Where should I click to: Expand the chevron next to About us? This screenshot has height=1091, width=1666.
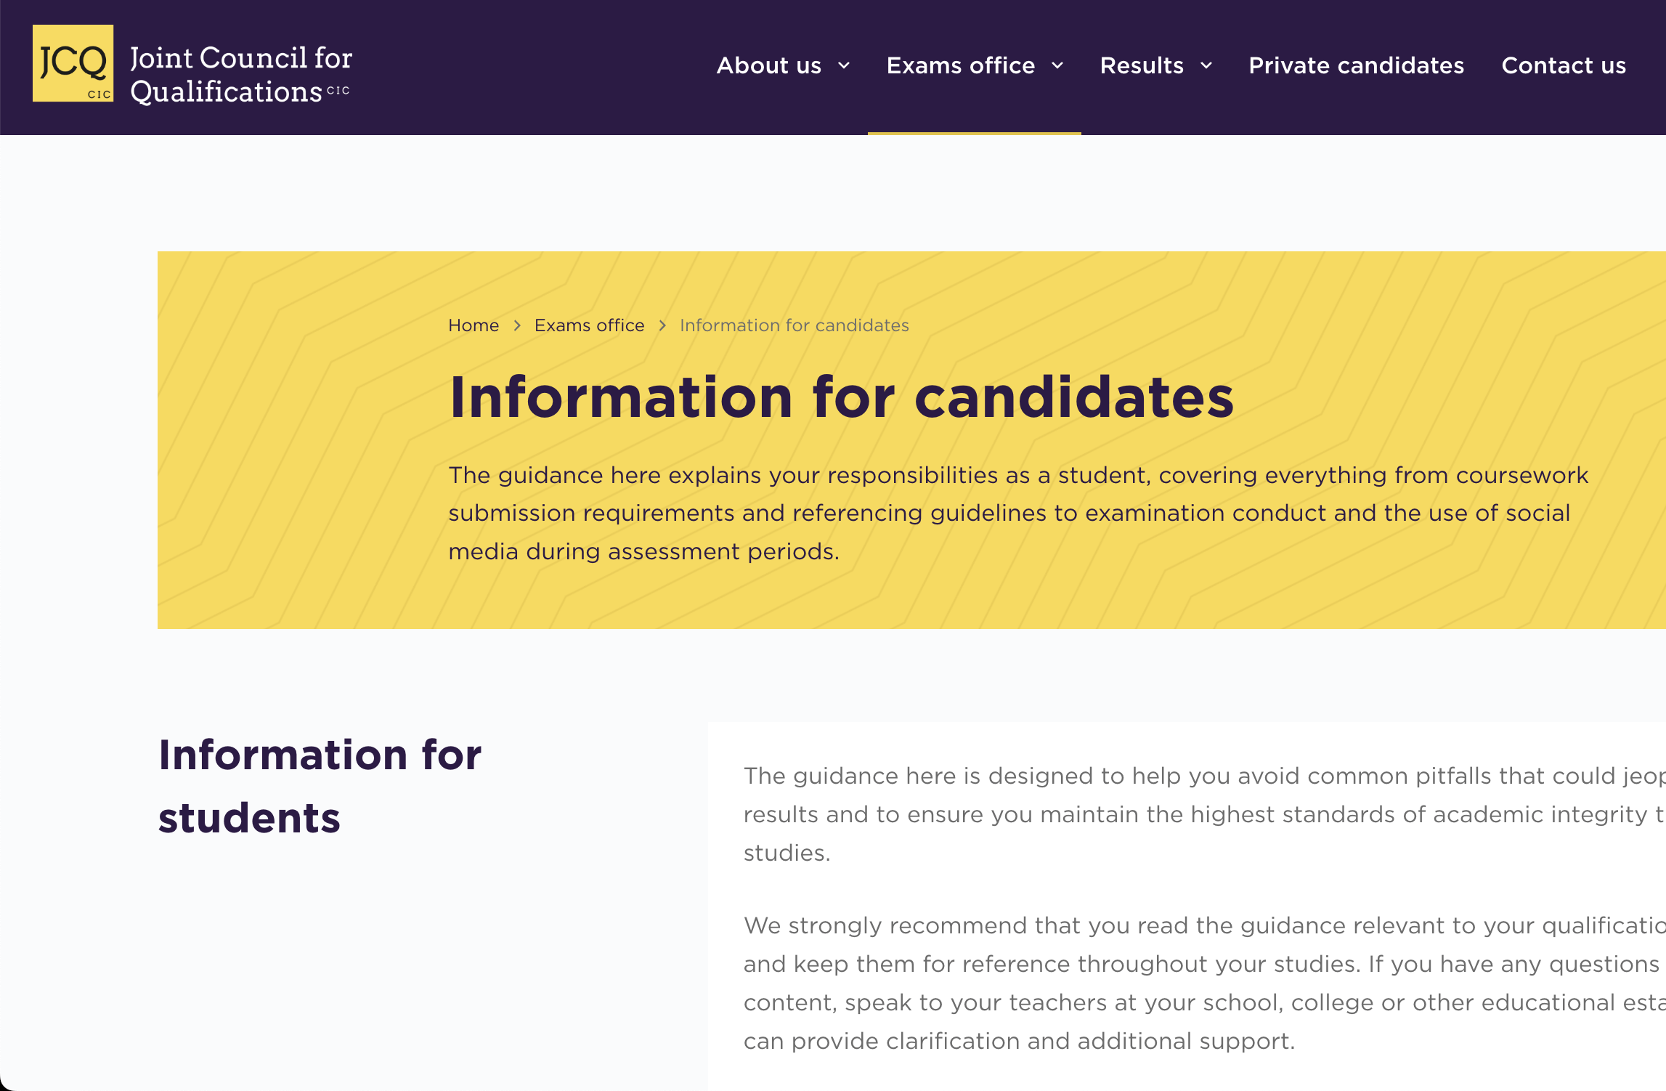[x=844, y=65]
